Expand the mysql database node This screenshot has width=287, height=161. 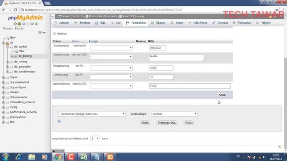[x=3, y=107]
